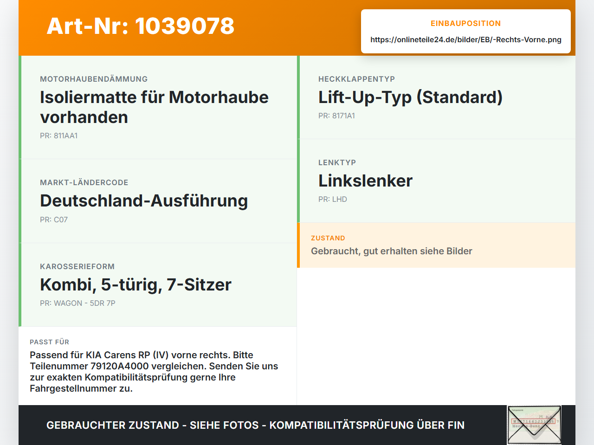This screenshot has width=594, height=445.
Task: Open the onlineteile24.de Rechts-Vorne image URL
Action: point(466,39)
